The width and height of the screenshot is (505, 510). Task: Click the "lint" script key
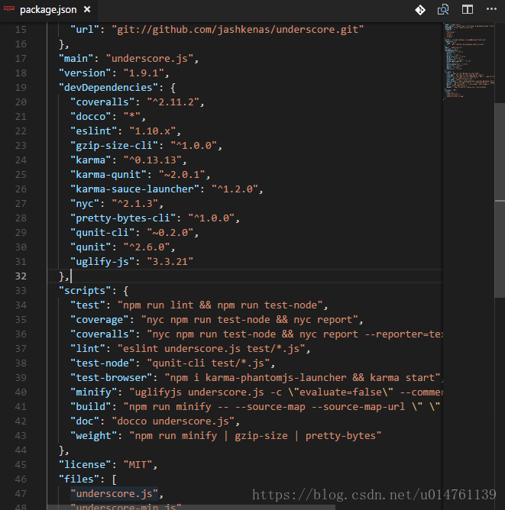pyautogui.click(x=88, y=349)
